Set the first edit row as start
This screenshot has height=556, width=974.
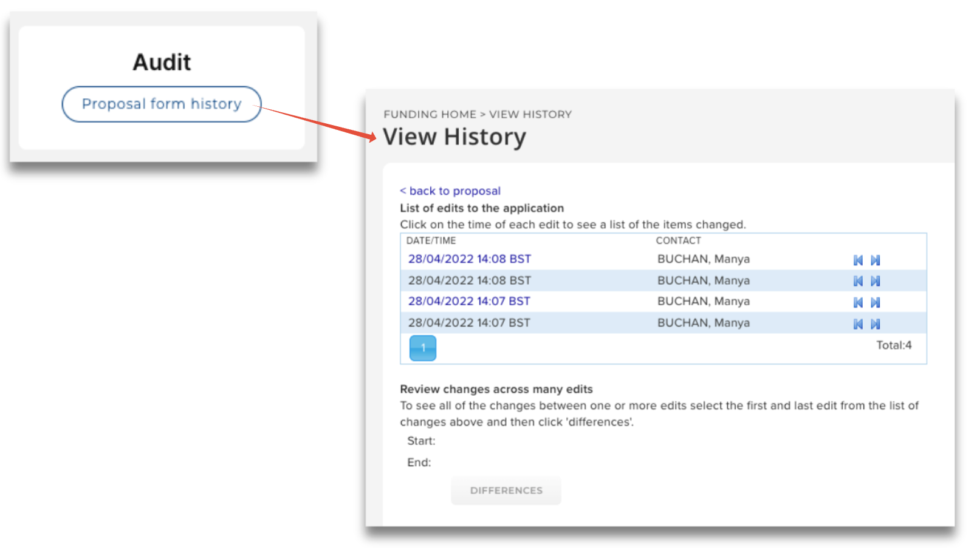(x=858, y=260)
